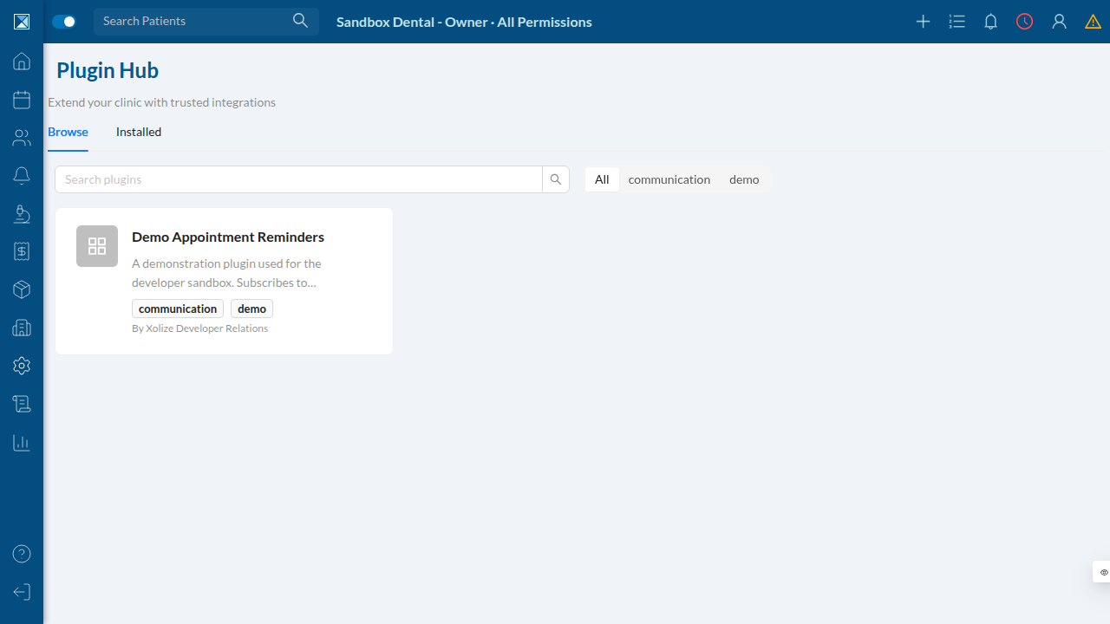Toggle the eye visibility button at right edge
Image resolution: width=1110 pixels, height=624 pixels.
[x=1103, y=572]
